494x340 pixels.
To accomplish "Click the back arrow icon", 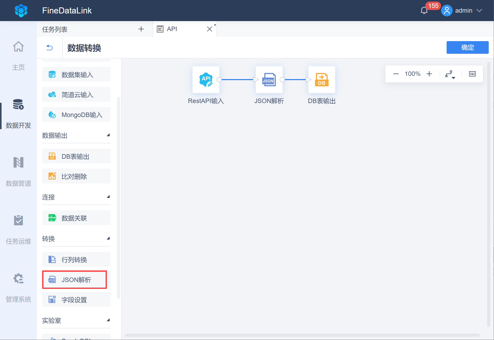I will [x=50, y=47].
